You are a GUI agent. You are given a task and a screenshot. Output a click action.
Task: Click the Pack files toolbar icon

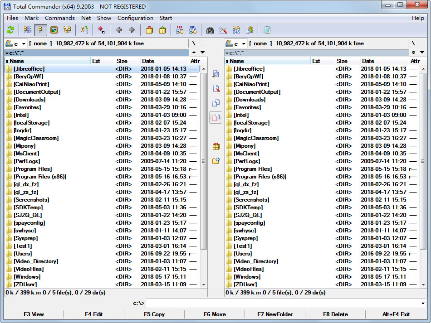point(149,30)
